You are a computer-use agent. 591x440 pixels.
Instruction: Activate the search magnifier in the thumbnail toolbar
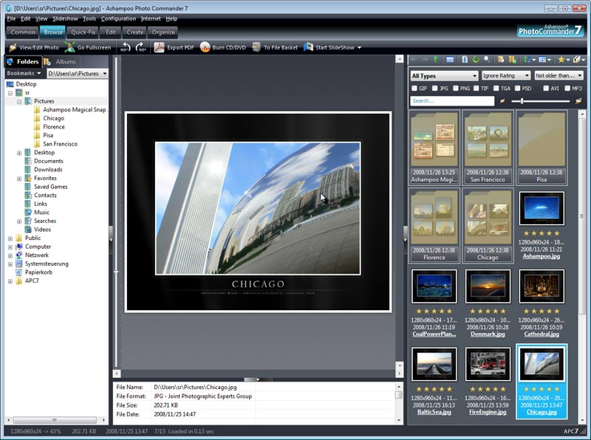[x=487, y=59]
